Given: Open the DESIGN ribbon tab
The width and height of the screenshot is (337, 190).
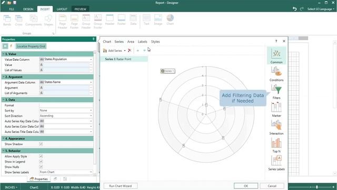Looking at the screenshot, I should coord(28,9).
